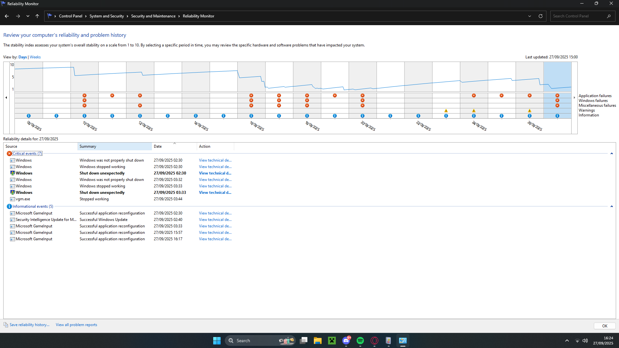Open Spotify from the taskbar
The height and width of the screenshot is (348, 619).
[x=360, y=341]
